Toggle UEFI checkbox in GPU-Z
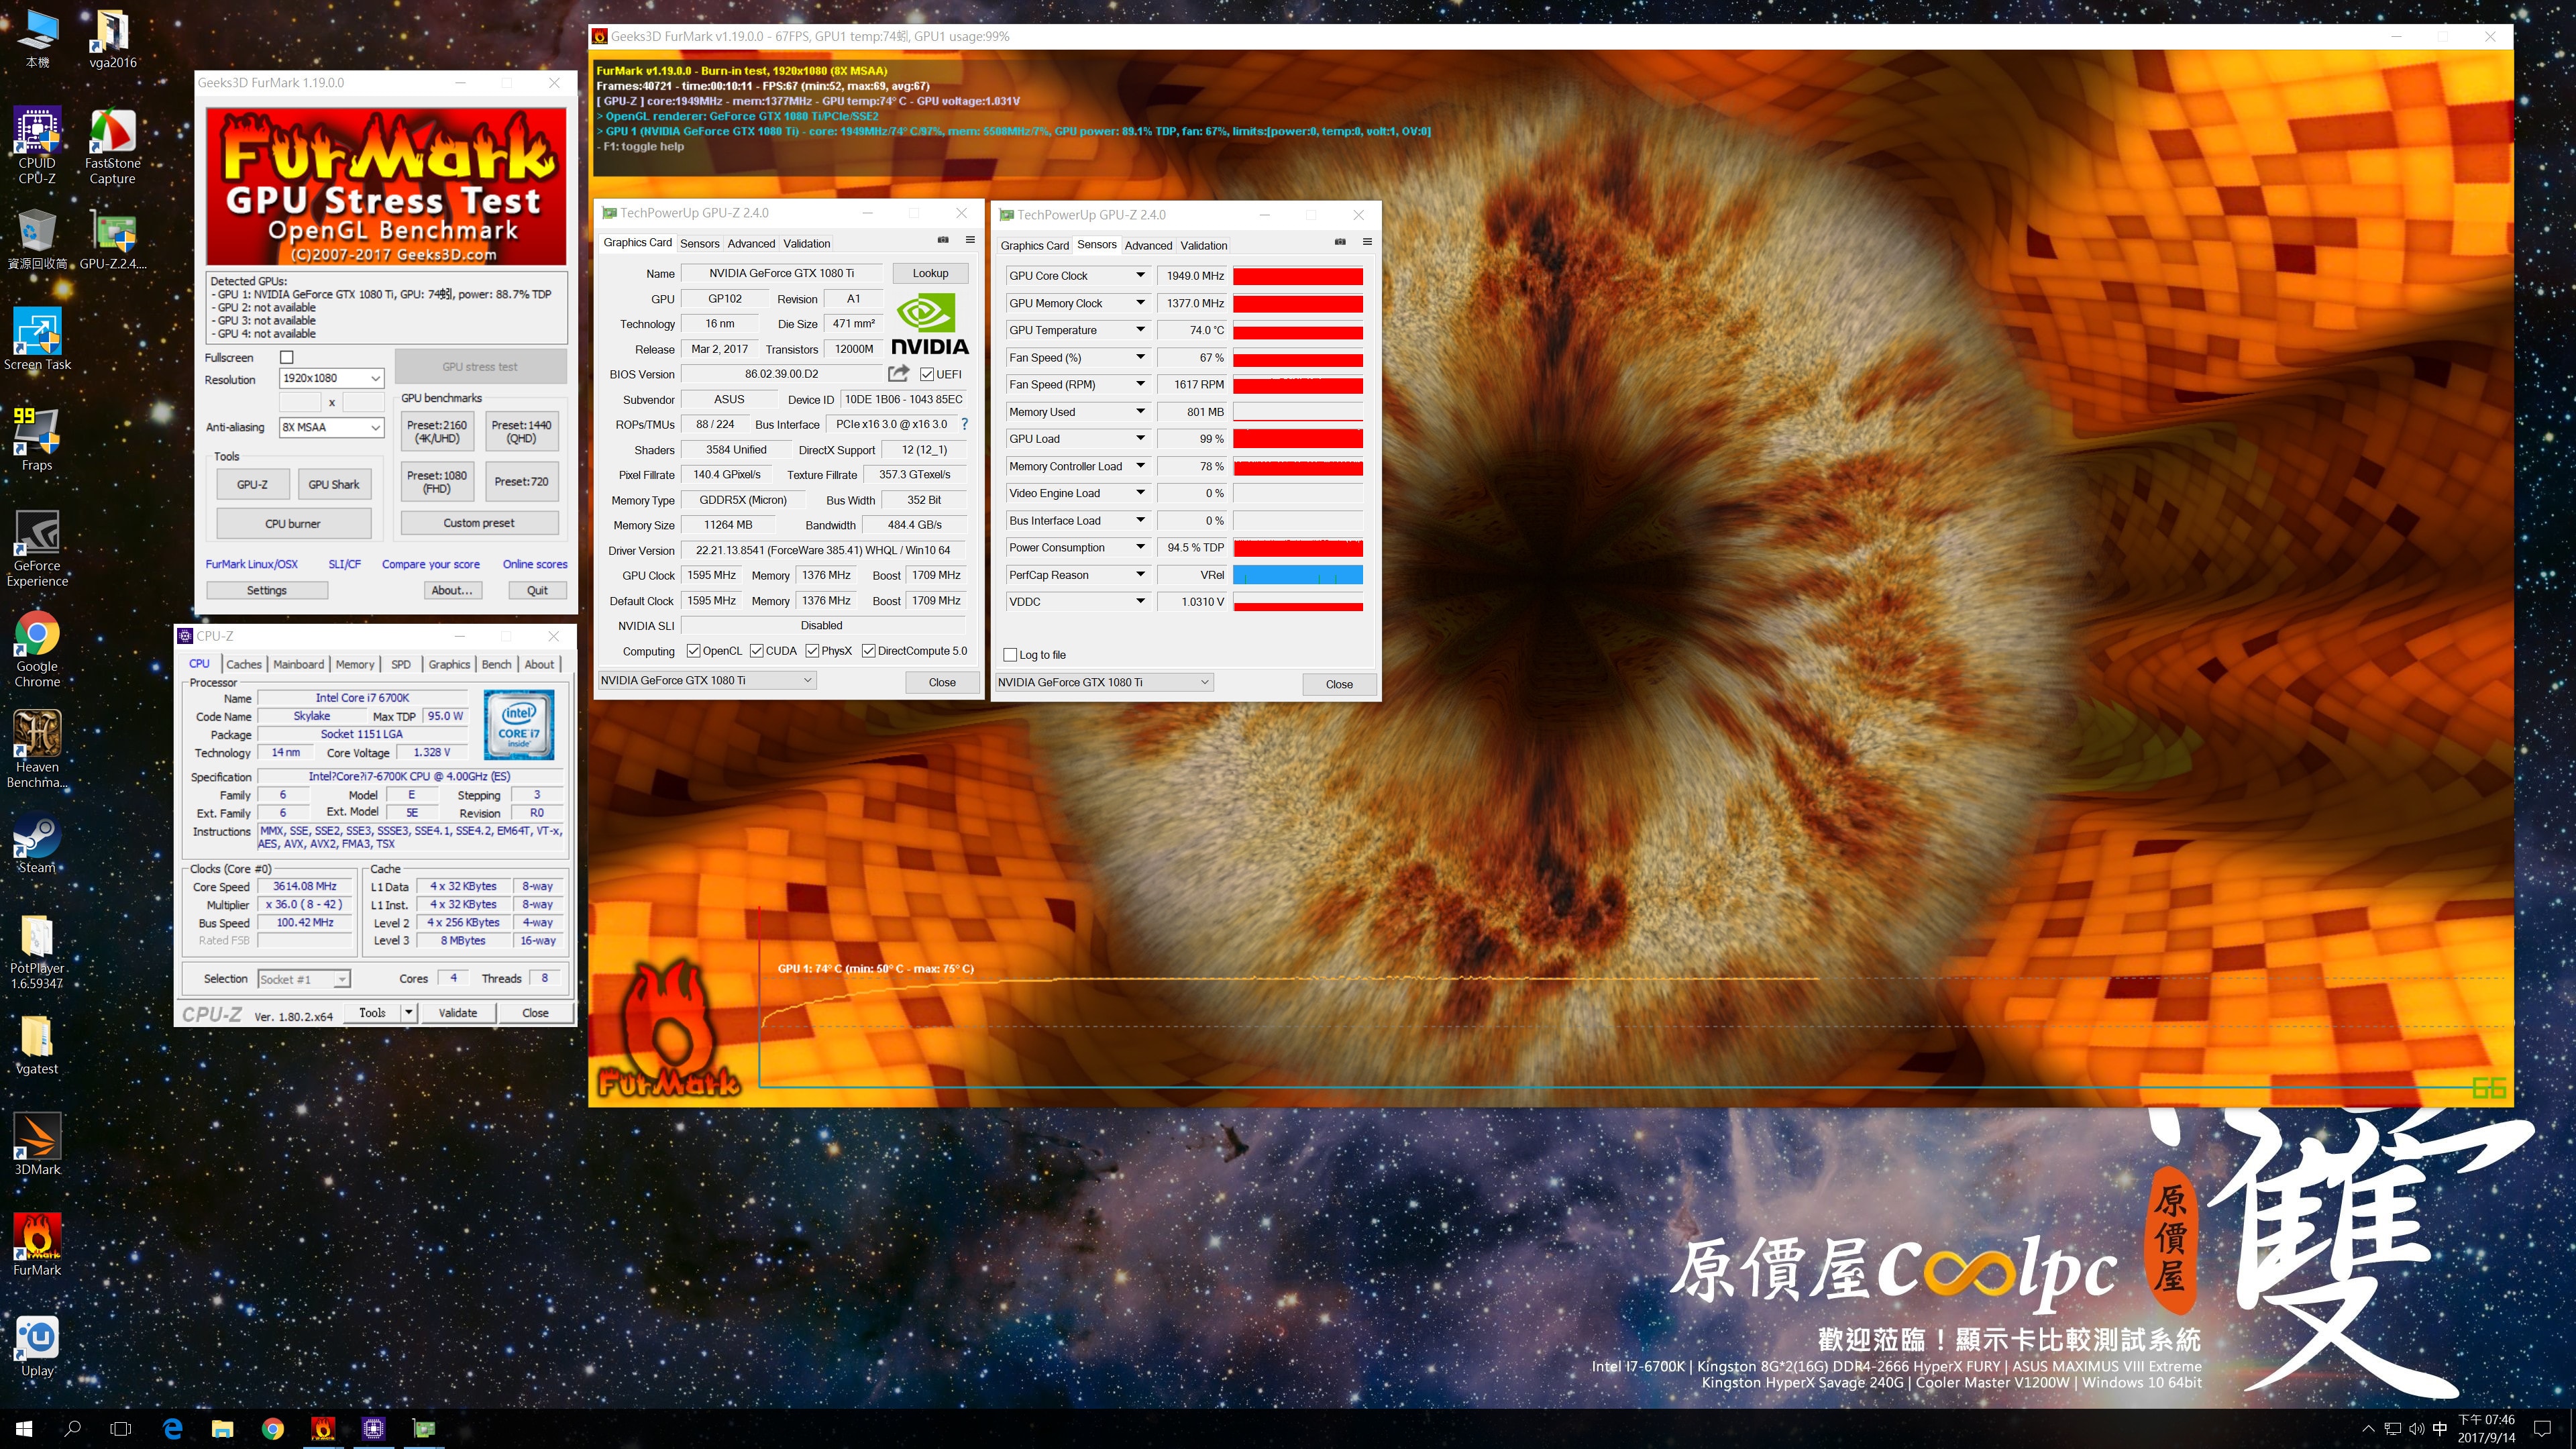 tap(927, 374)
